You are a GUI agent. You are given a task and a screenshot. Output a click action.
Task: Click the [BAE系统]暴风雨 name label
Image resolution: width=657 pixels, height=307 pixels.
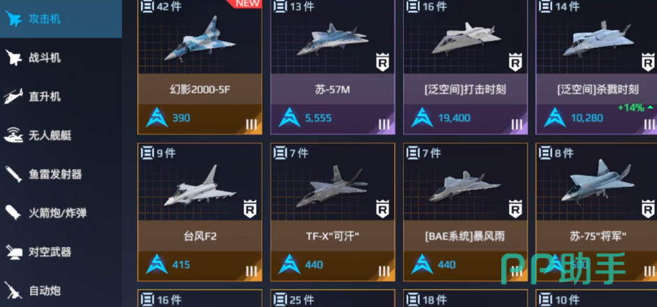click(x=465, y=237)
